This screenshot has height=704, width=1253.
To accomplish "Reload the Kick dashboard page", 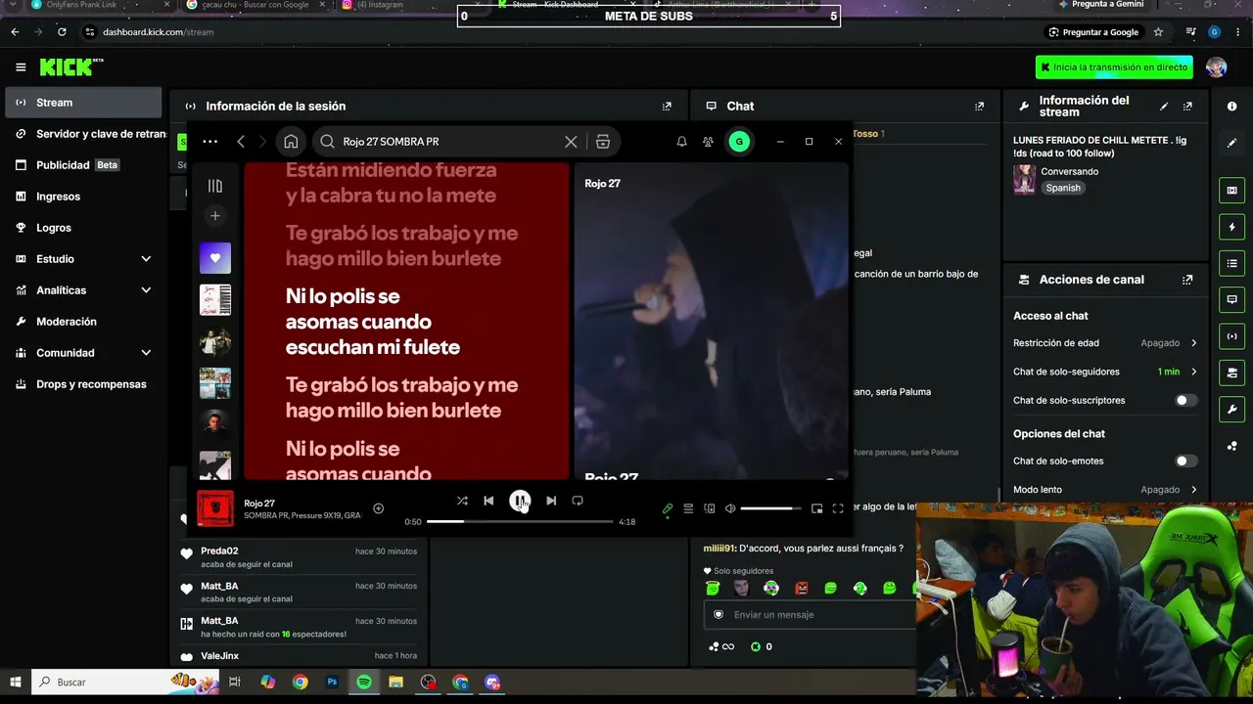I will [62, 32].
